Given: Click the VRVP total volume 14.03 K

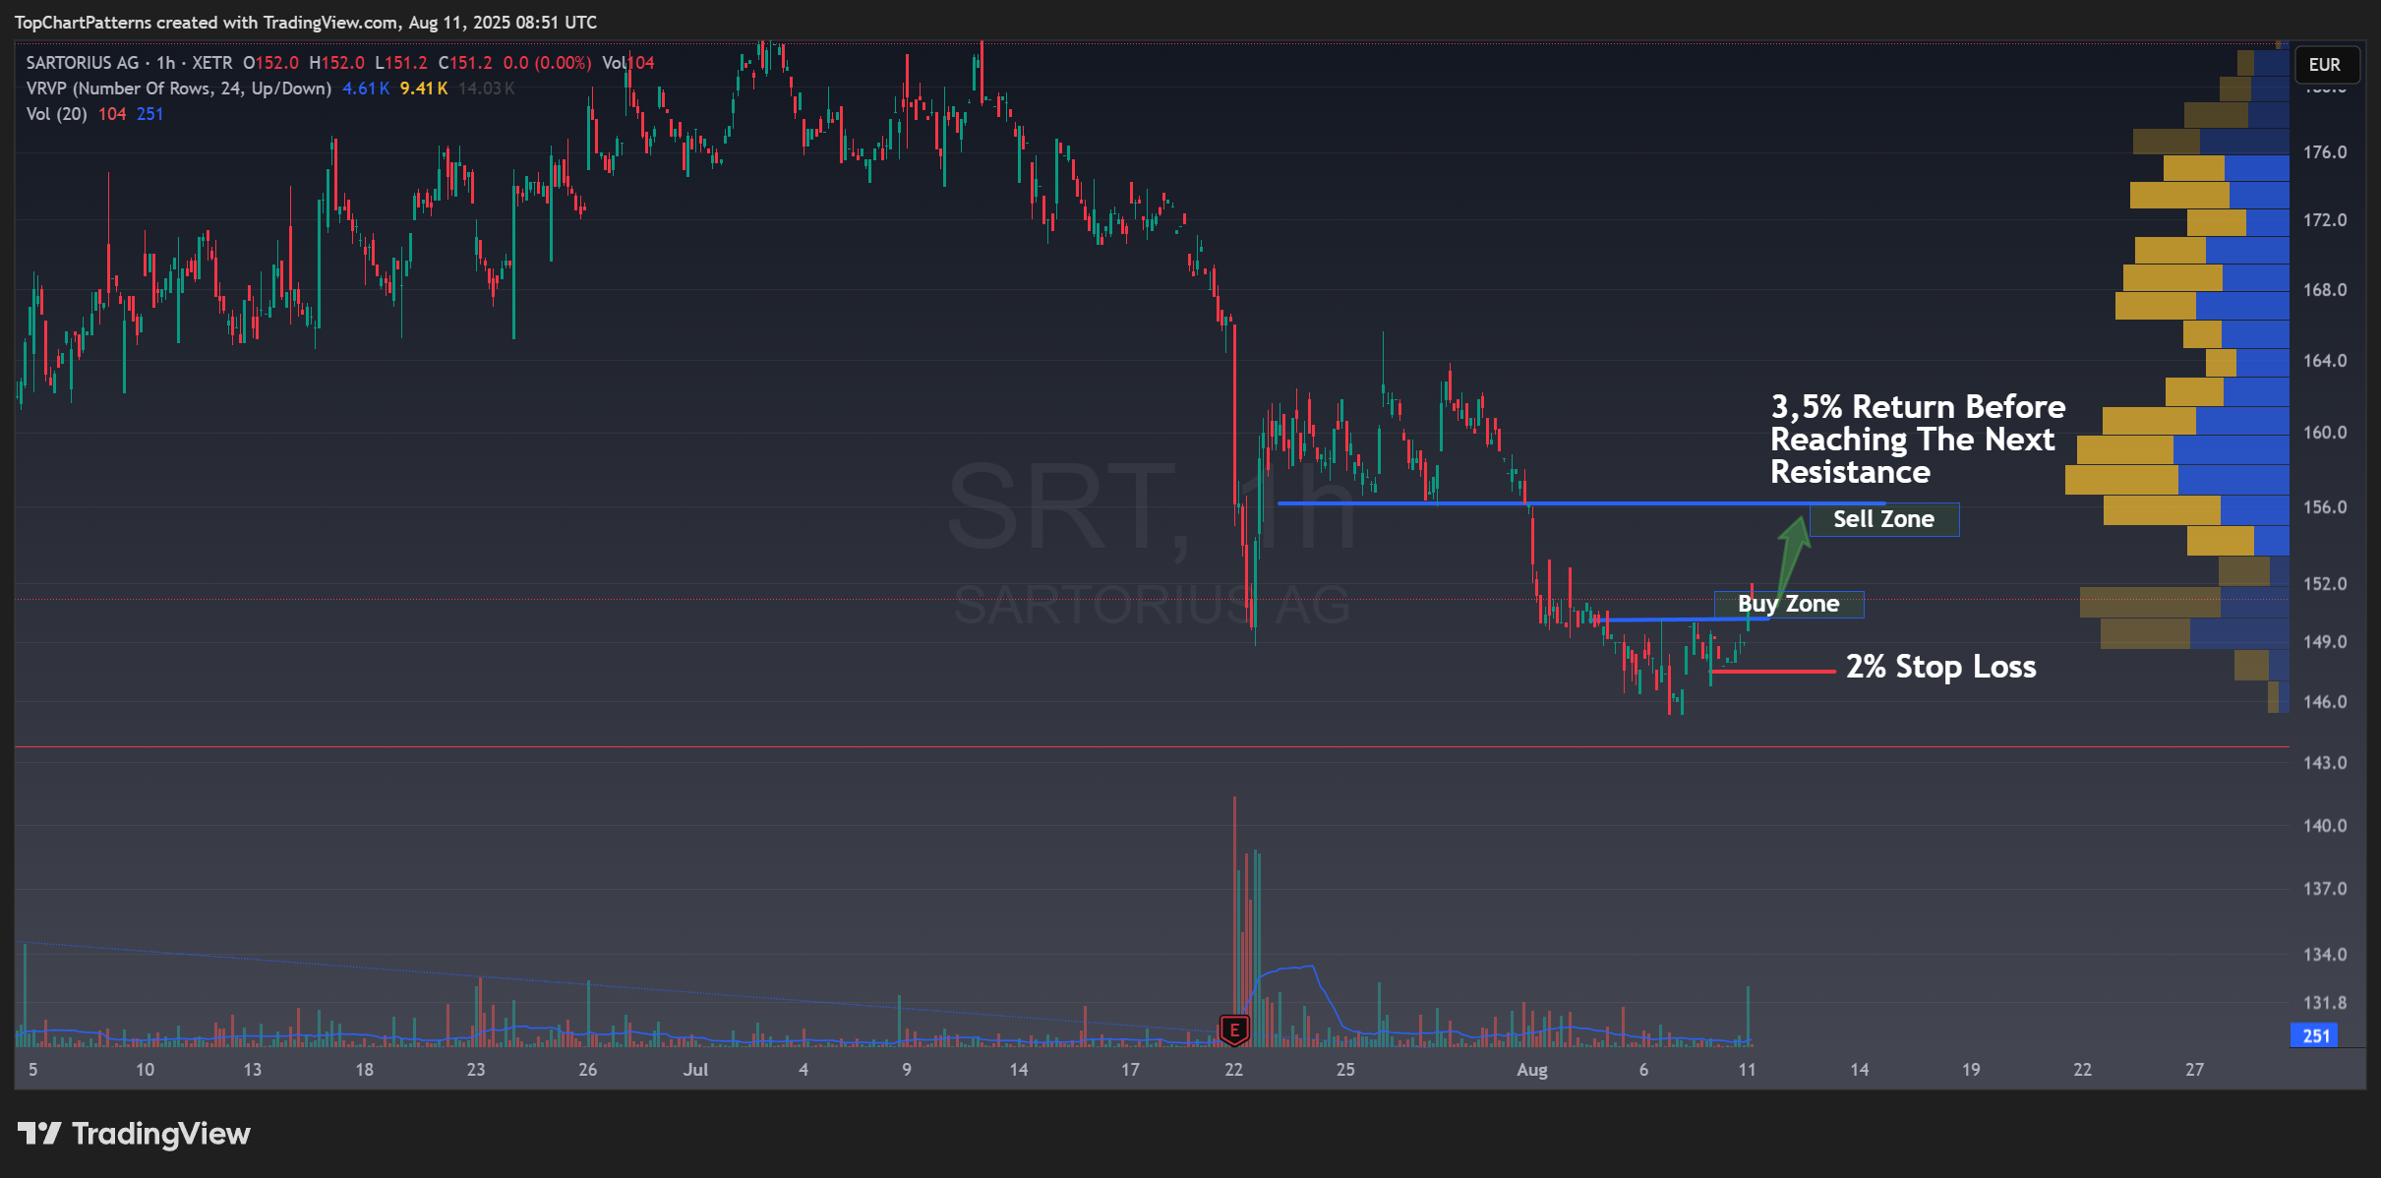Looking at the screenshot, I should click(487, 88).
